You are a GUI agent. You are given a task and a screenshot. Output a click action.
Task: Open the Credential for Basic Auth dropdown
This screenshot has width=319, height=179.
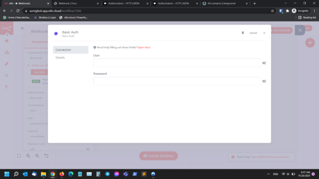click(37, 58)
